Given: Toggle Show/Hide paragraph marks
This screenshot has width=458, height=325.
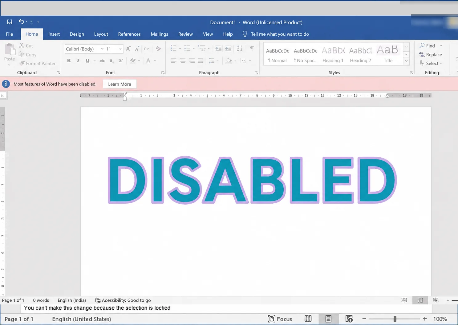Looking at the screenshot, I should 252,48.
